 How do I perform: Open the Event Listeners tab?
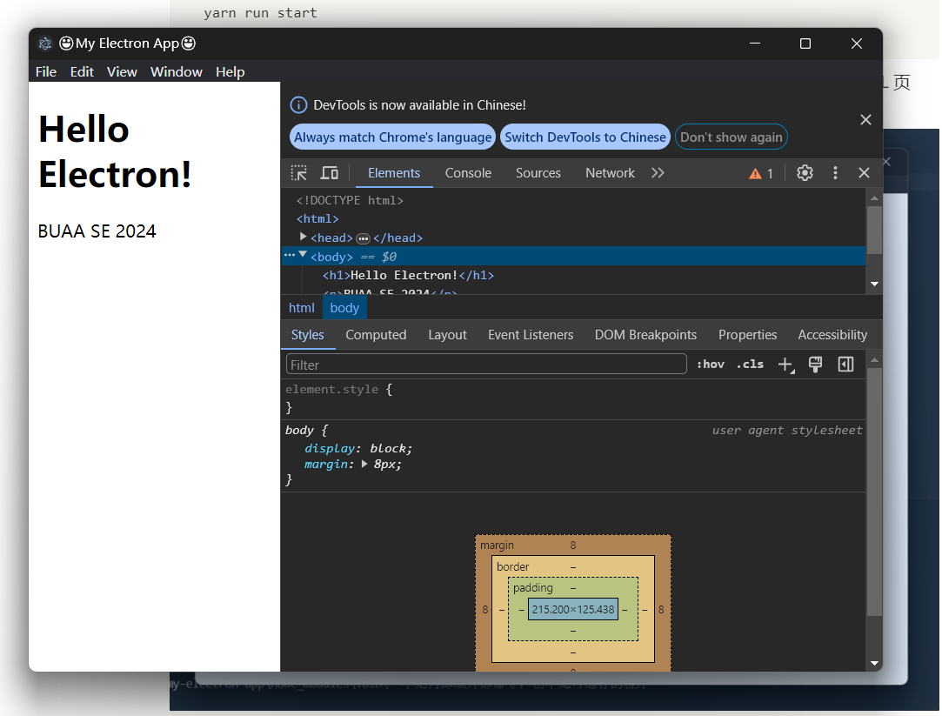[x=531, y=335]
